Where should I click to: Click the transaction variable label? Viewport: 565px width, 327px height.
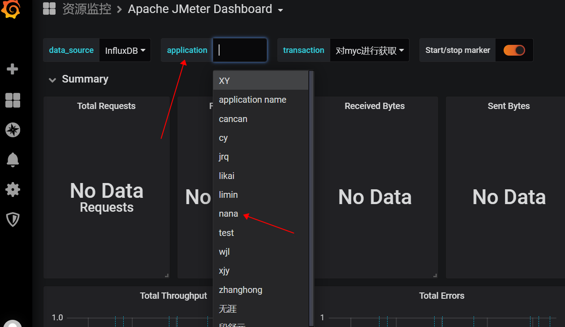click(303, 50)
